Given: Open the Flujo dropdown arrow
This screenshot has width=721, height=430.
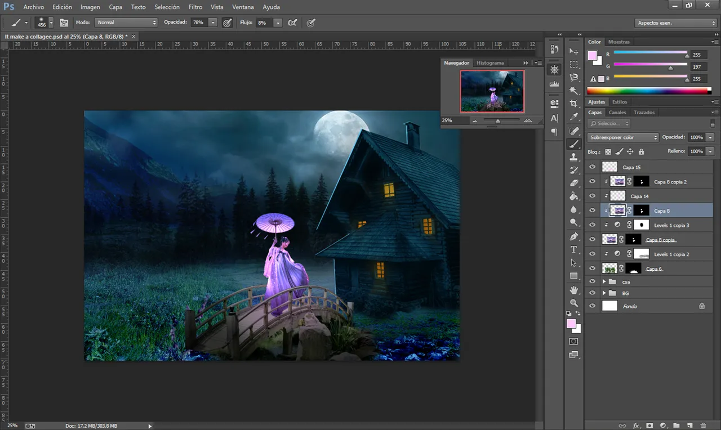Looking at the screenshot, I should (x=278, y=23).
